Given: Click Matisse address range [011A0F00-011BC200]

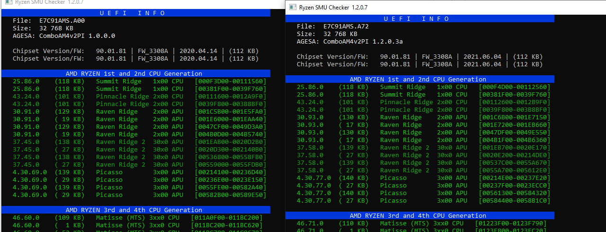Looking at the screenshot, I should (x=227, y=218).
